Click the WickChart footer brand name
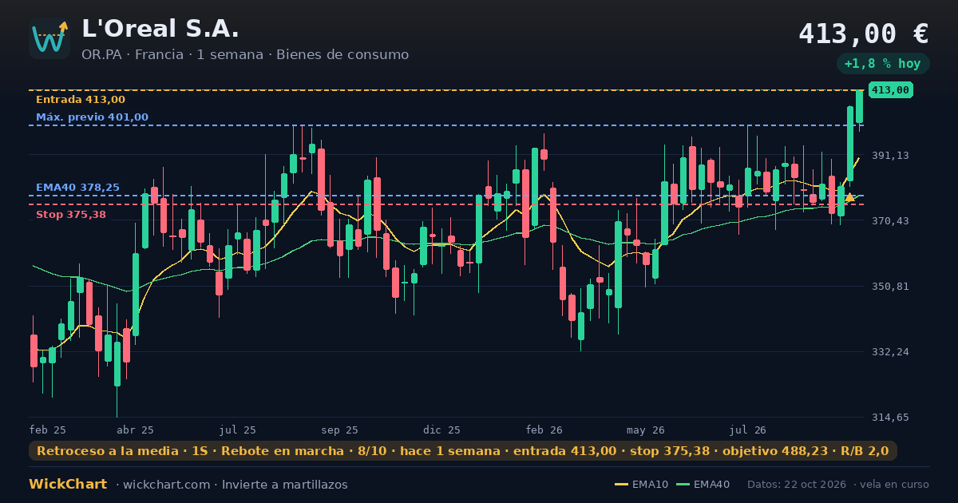This screenshot has height=503, width=958. pyautogui.click(x=68, y=485)
